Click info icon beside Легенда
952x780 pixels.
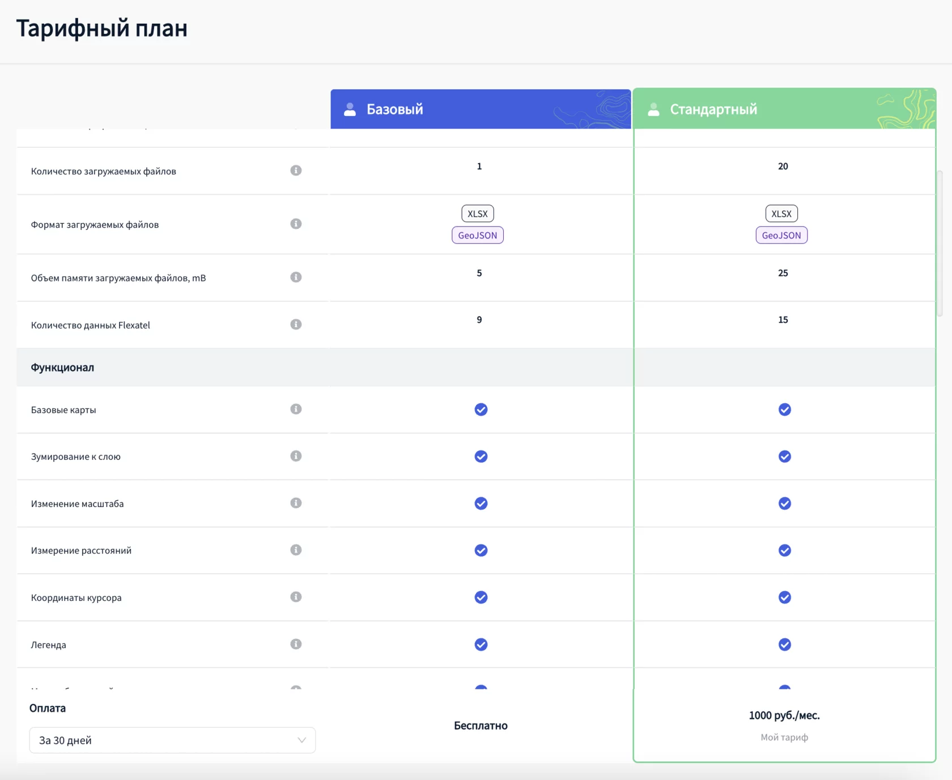296,644
